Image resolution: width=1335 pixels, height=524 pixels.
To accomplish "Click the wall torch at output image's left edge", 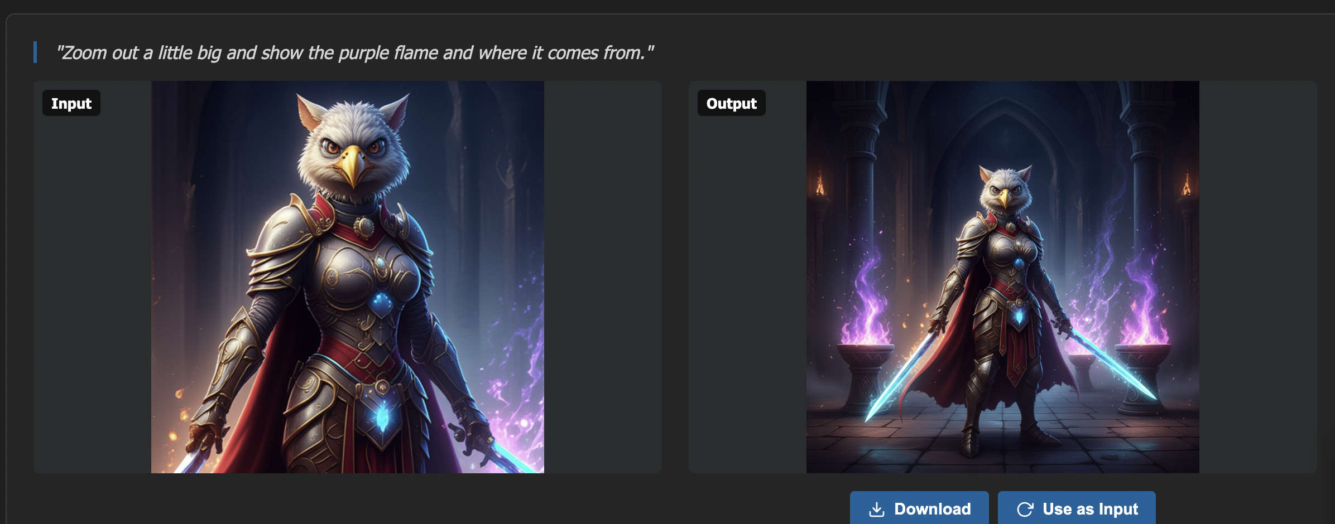I will pos(820,184).
